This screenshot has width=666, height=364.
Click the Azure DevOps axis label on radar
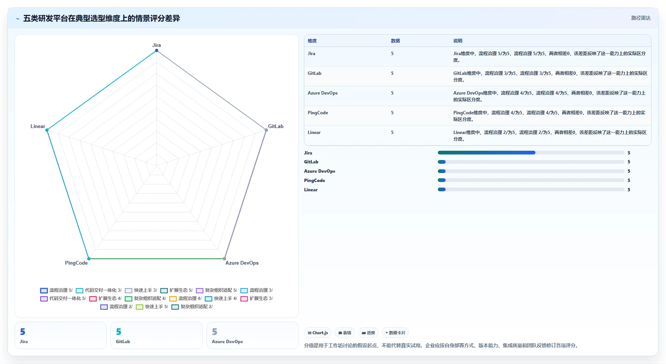(242, 263)
